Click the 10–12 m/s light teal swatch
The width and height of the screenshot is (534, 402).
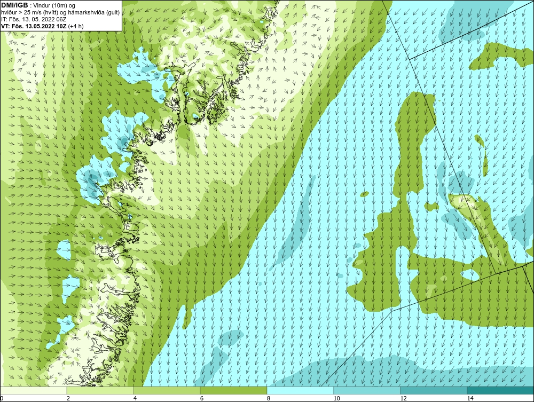coord(367,390)
